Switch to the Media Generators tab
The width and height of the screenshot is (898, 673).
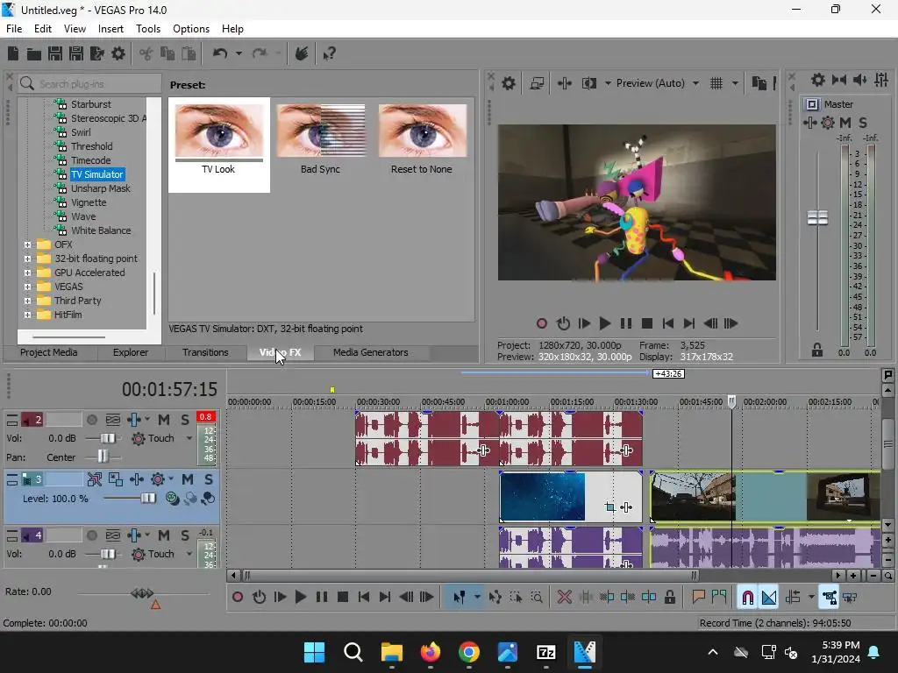[x=371, y=352]
